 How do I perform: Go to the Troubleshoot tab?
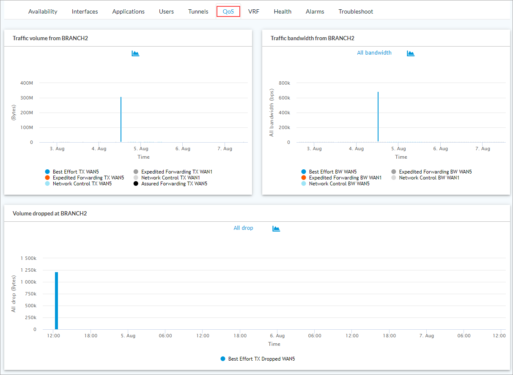tap(356, 11)
